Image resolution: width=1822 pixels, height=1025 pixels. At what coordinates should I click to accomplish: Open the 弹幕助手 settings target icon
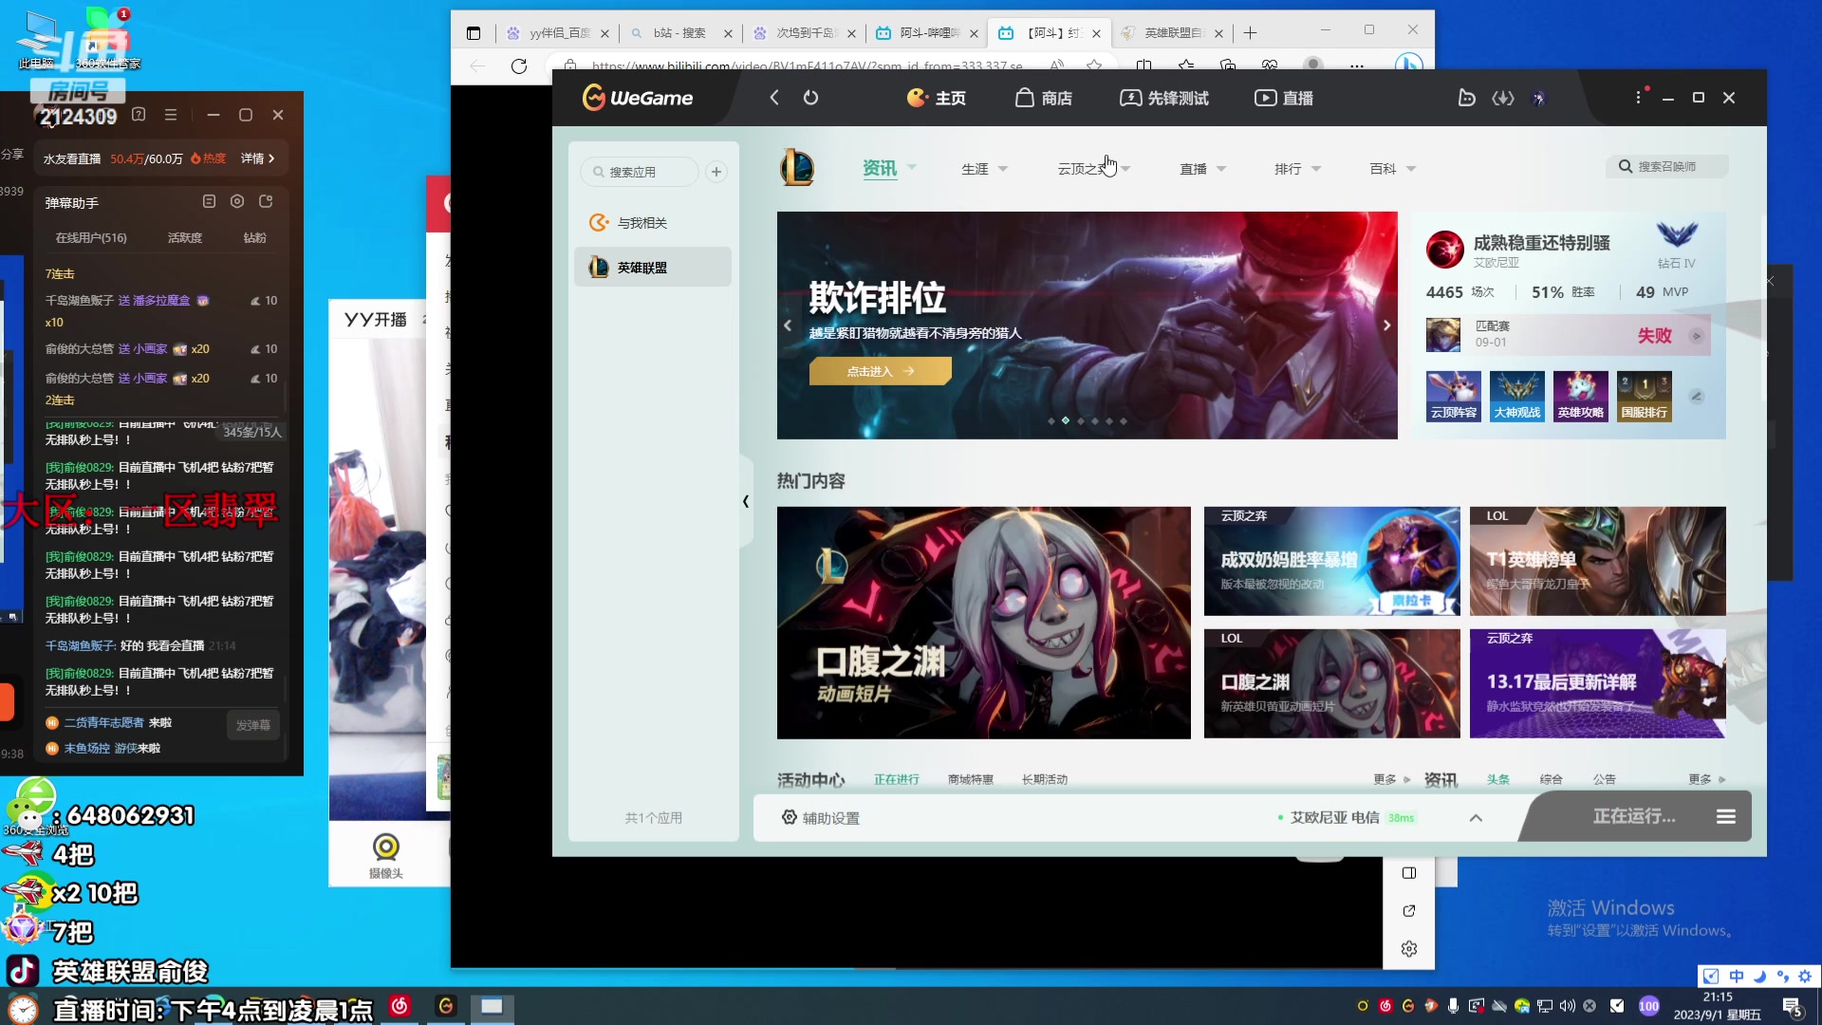coord(237,201)
